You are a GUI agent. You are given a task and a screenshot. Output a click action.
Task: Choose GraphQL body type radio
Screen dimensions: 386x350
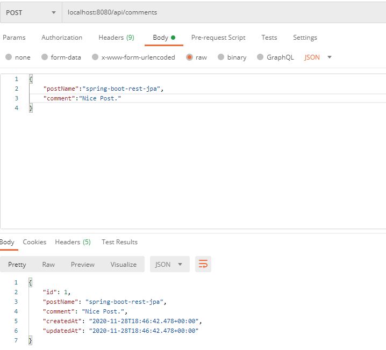(260, 57)
